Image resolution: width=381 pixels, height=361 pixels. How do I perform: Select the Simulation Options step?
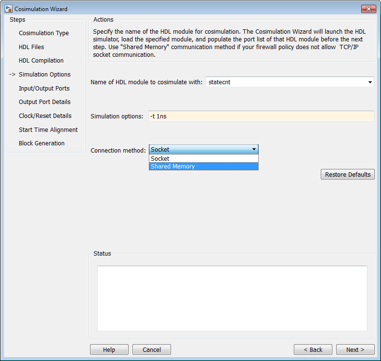pos(45,74)
